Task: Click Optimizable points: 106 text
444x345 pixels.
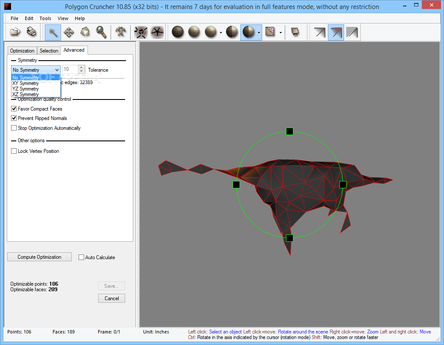Action: click(34, 284)
